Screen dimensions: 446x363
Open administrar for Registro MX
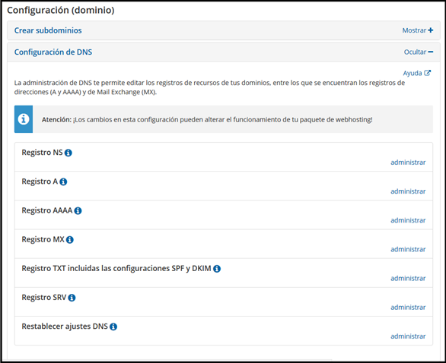408,249
